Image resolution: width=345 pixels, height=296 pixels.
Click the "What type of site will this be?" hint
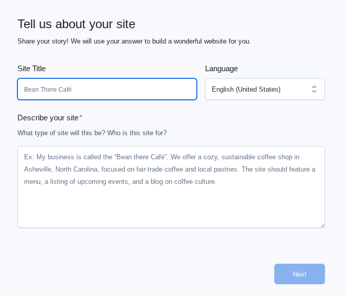pos(61,133)
